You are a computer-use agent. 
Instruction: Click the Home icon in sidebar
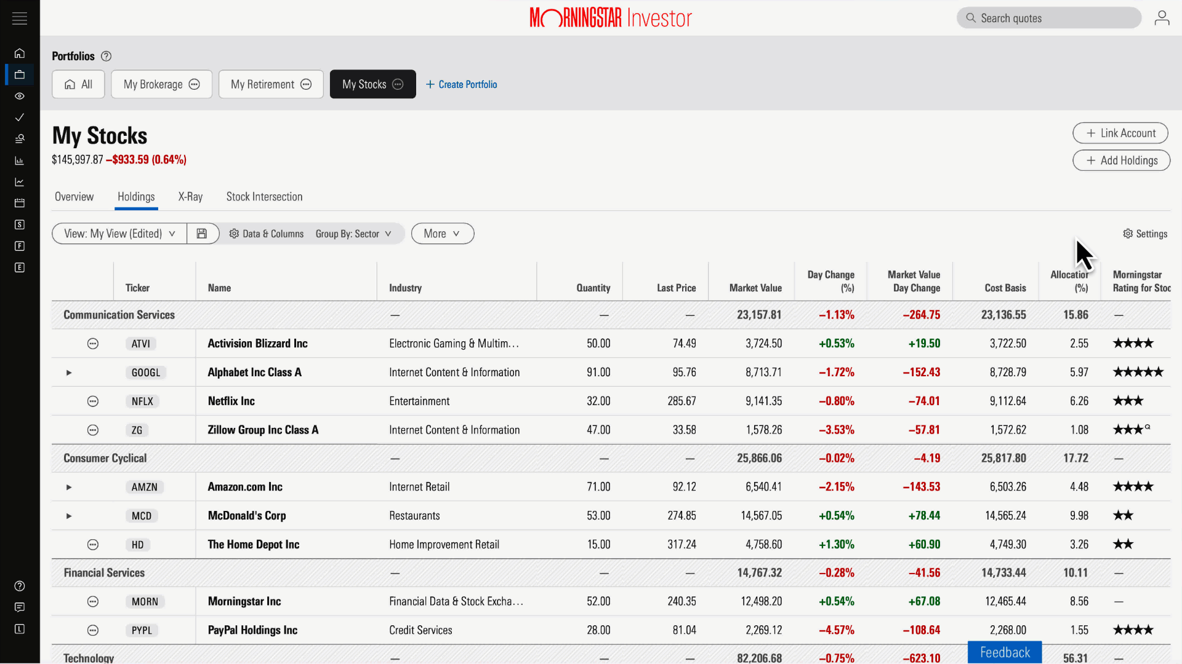click(x=20, y=53)
